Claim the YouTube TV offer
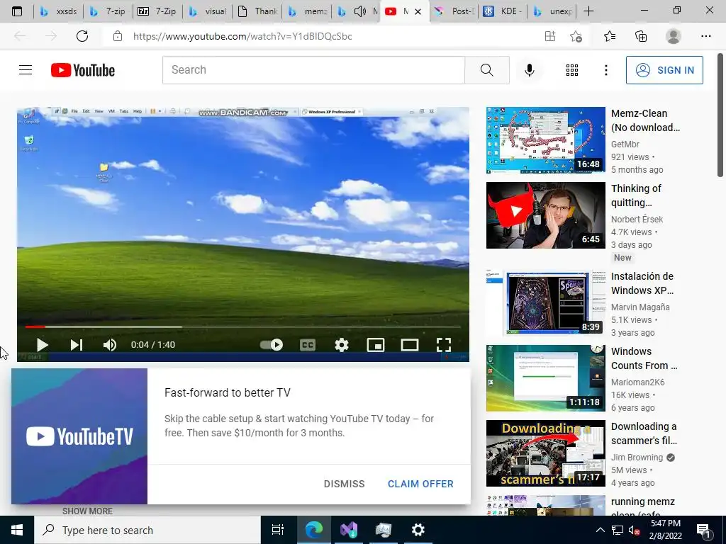This screenshot has width=726, height=544. click(x=420, y=484)
